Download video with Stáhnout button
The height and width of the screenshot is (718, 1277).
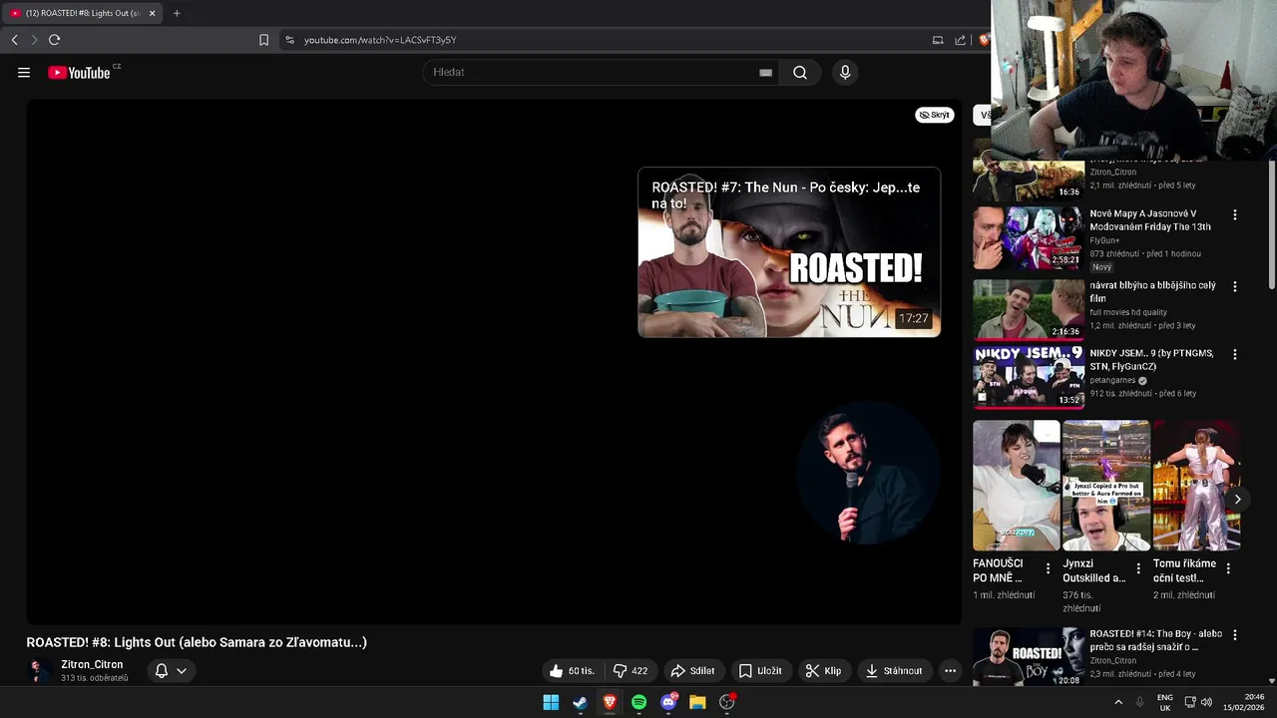[x=894, y=671]
